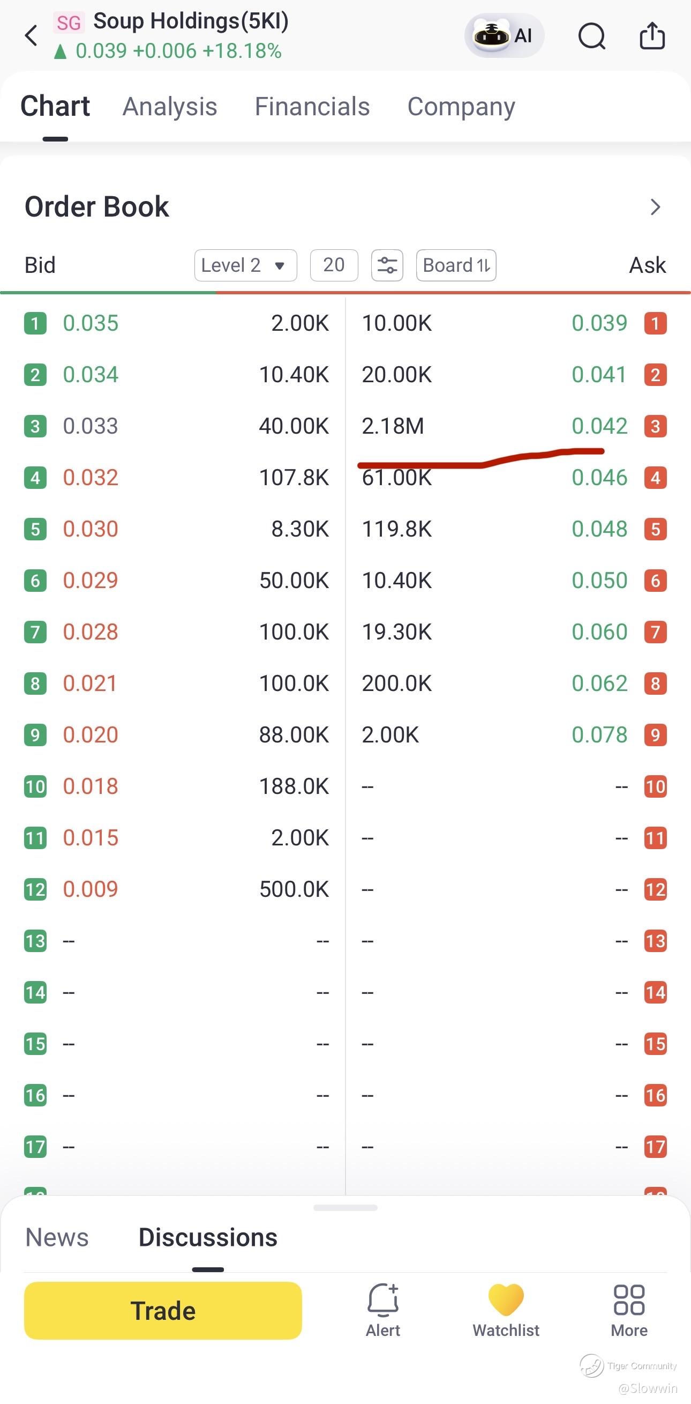
Task: Toggle the 20 depth levels button
Action: point(334,265)
